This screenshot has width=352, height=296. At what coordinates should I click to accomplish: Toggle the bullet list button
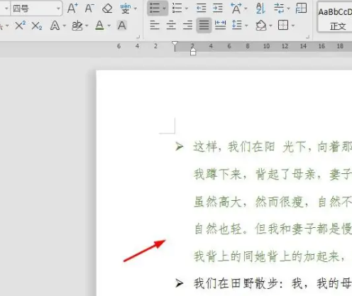[155, 8]
